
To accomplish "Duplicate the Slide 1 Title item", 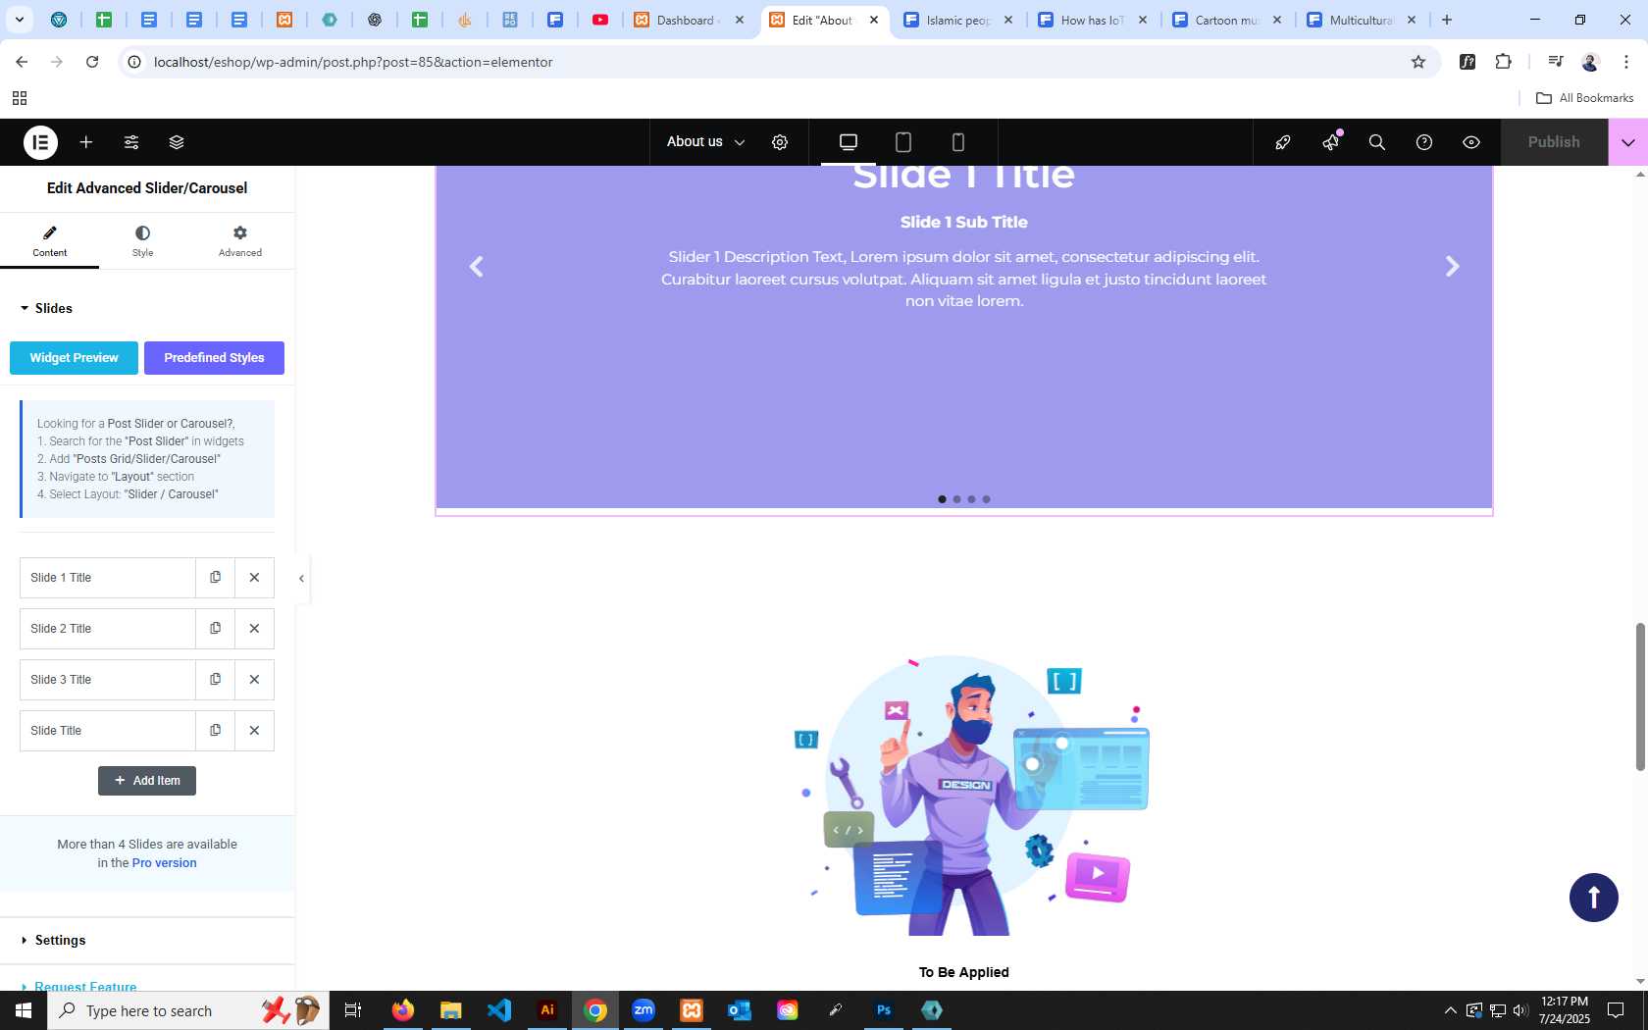I will 215,578.
